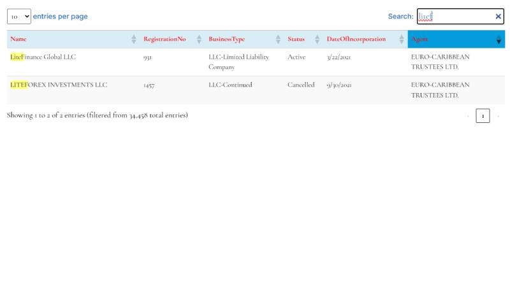Click the sort arrow in the Agent column
The width and height of the screenshot is (510, 286).
[499, 40]
